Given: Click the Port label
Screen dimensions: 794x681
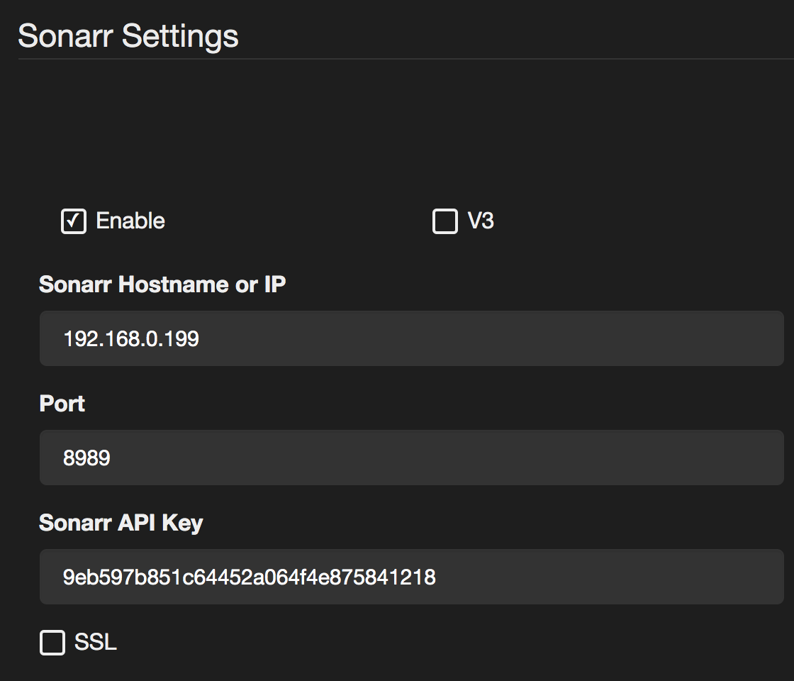Looking at the screenshot, I should [62, 404].
